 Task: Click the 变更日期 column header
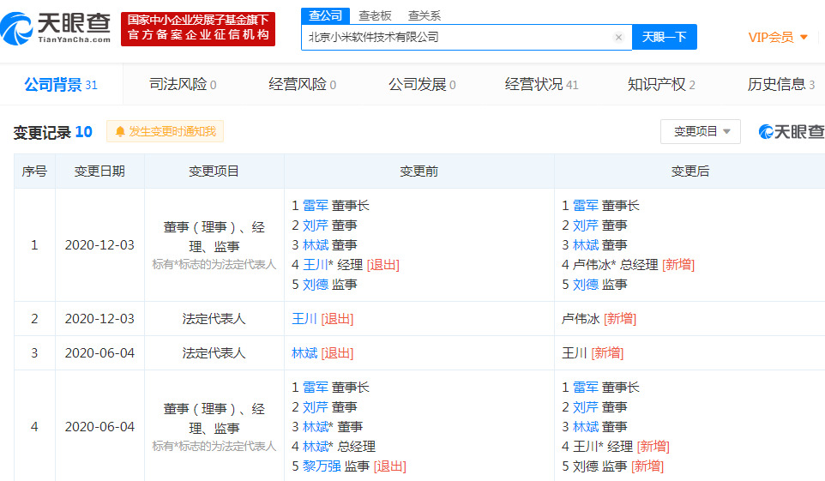click(x=99, y=171)
